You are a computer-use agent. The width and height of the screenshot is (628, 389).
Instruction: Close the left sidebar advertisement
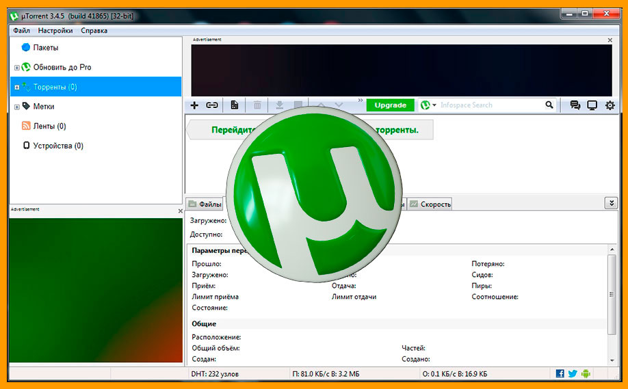180,211
